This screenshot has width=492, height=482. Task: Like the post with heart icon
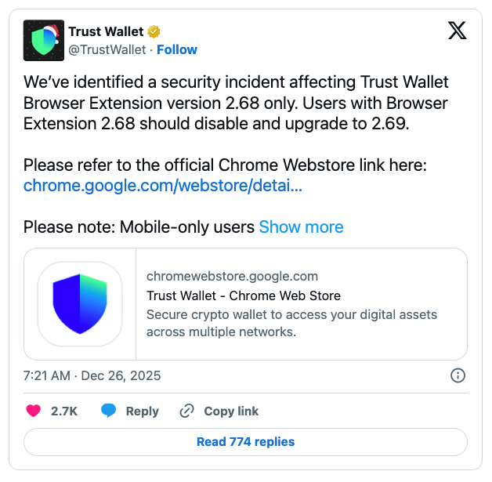34,411
